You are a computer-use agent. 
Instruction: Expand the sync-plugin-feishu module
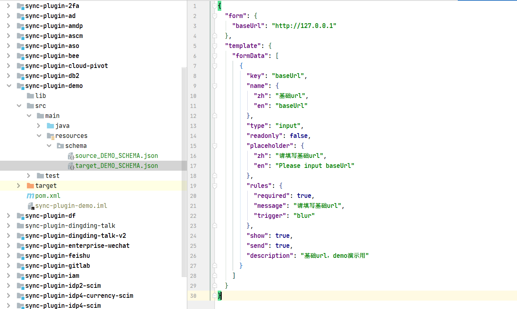[x=8, y=255]
